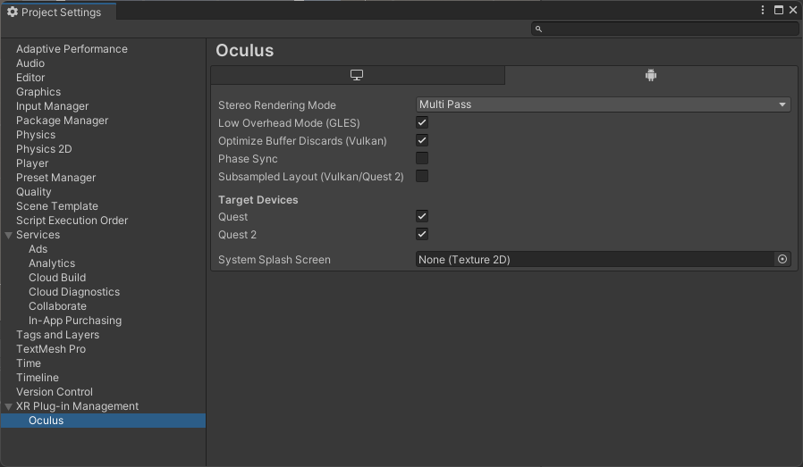
Task: Open Adaptive Performance settings
Action: pyautogui.click(x=72, y=49)
